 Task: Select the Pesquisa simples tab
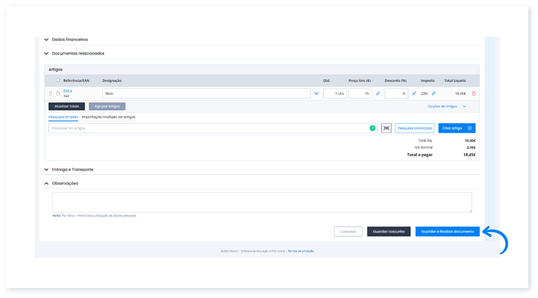point(63,117)
